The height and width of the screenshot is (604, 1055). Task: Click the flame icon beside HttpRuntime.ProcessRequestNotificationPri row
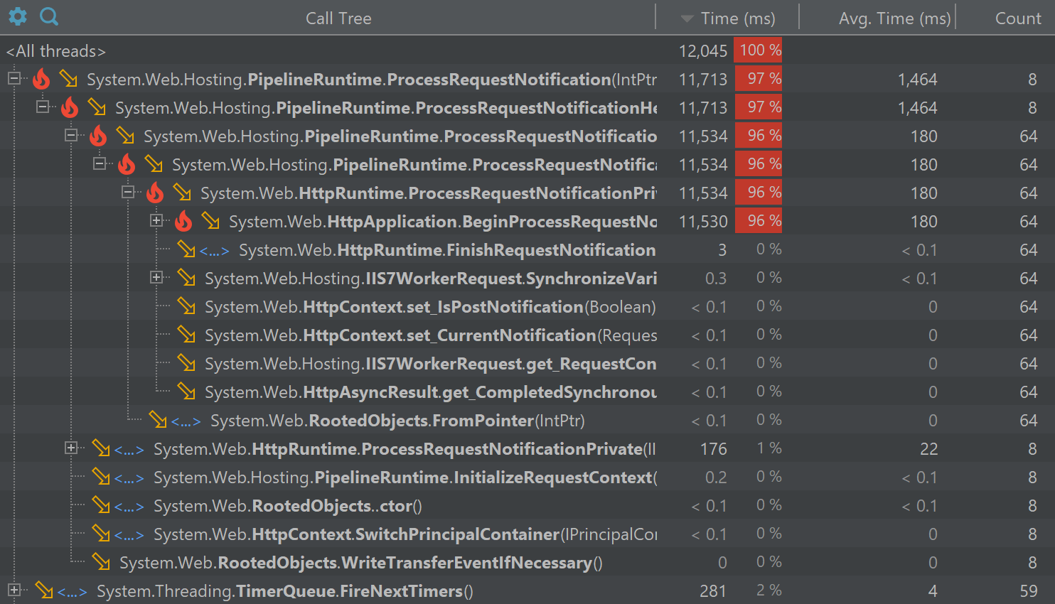pyautogui.click(x=155, y=193)
